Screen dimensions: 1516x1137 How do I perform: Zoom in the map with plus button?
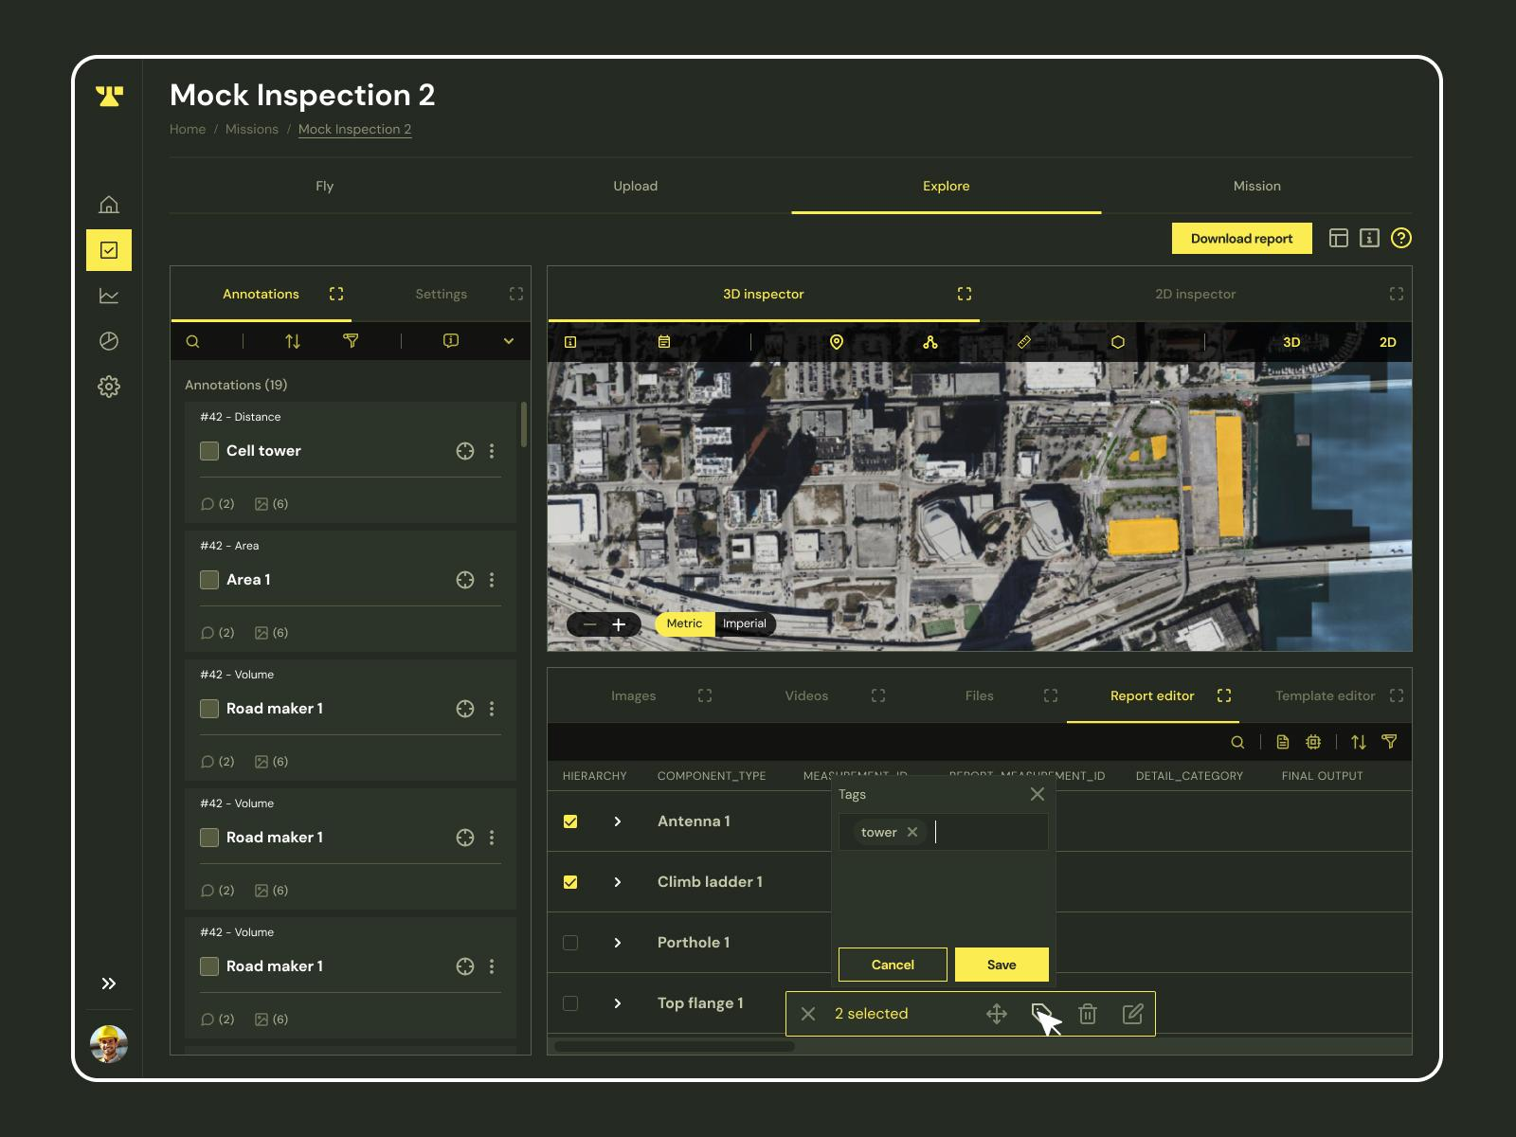coord(619,624)
